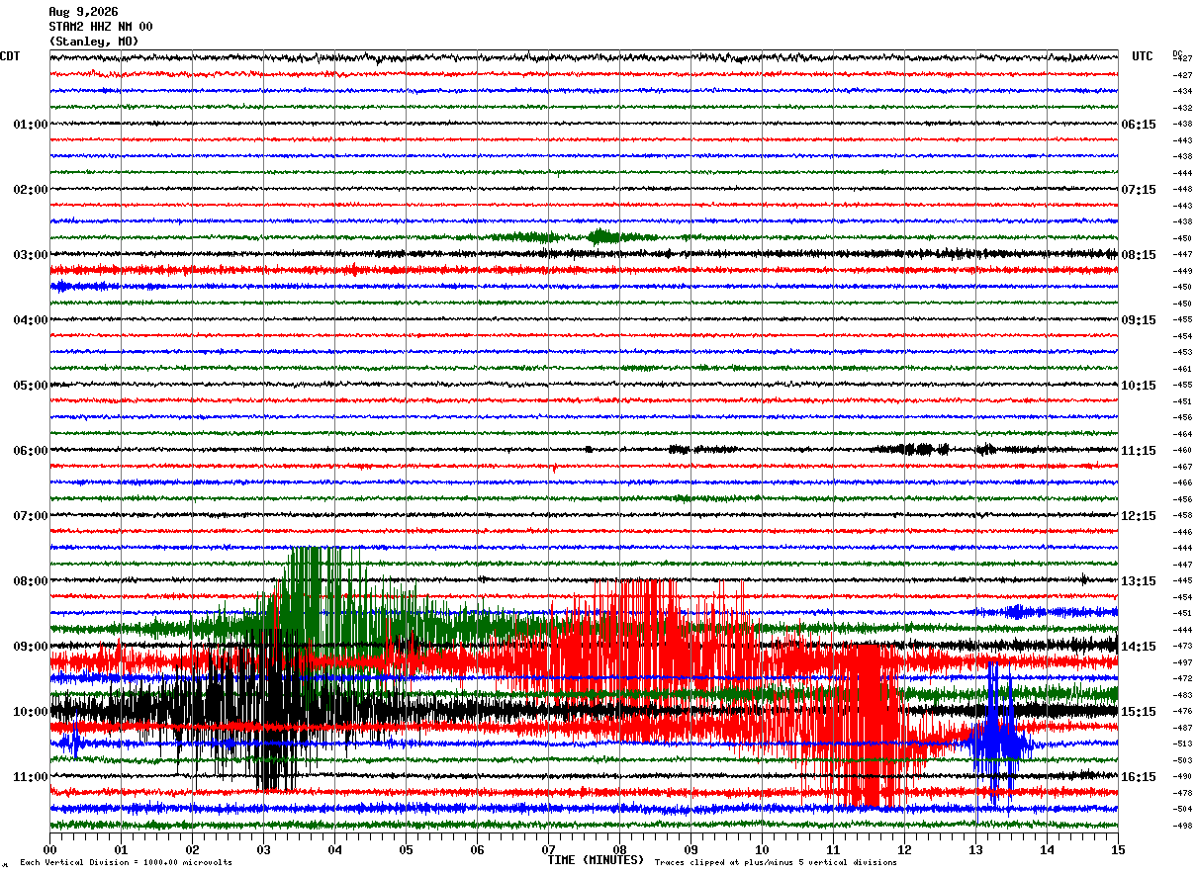Viewport: 1197px width, 876px height.
Task: Click the minute 00 axis tick label
Action: click(49, 849)
